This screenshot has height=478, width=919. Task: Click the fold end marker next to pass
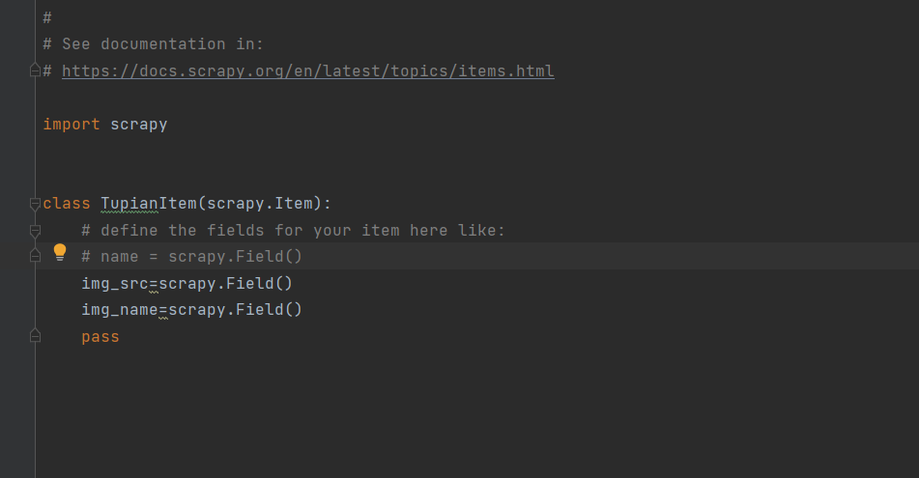coord(35,336)
